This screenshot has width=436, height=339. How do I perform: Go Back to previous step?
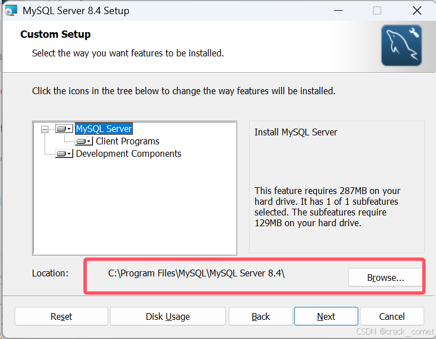coord(261,316)
